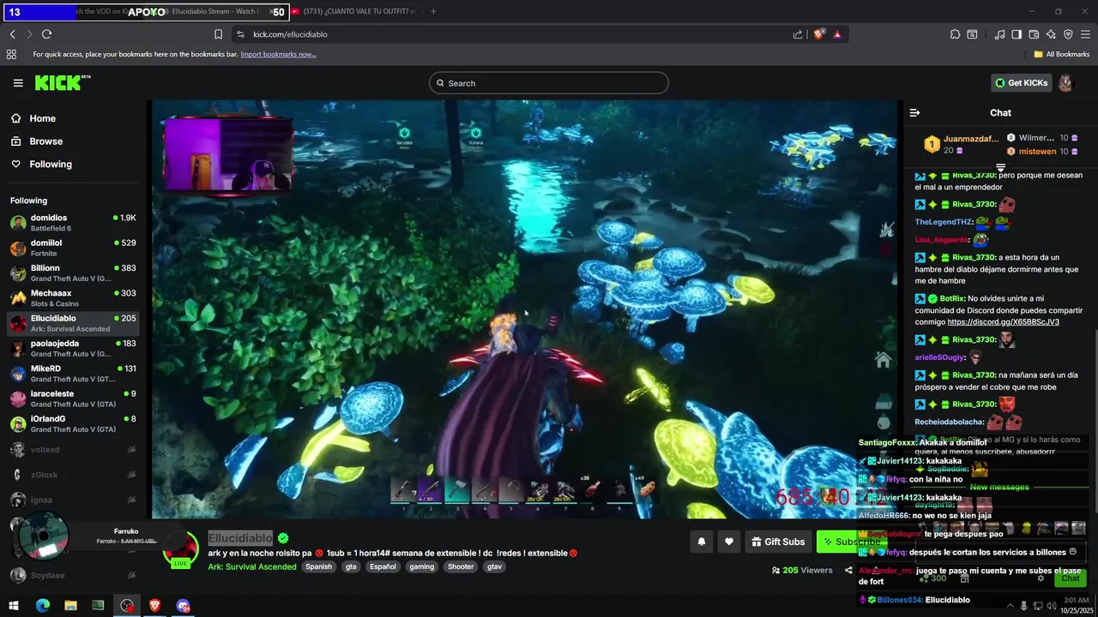Click the Español tag
This screenshot has width=1098, height=617.
click(x=383, y=566)
